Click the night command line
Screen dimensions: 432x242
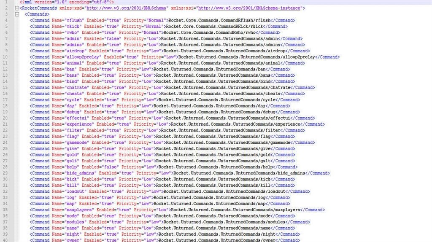pyautogui.click(x=165, y=234)
